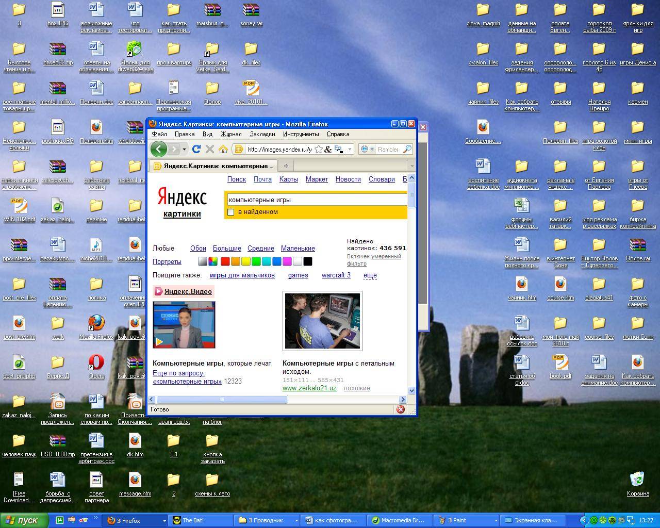Image resolution: width=660 pixels, height=528 pixels.
Task: Follow the Почта link
Action: click(x=262, y=179)
